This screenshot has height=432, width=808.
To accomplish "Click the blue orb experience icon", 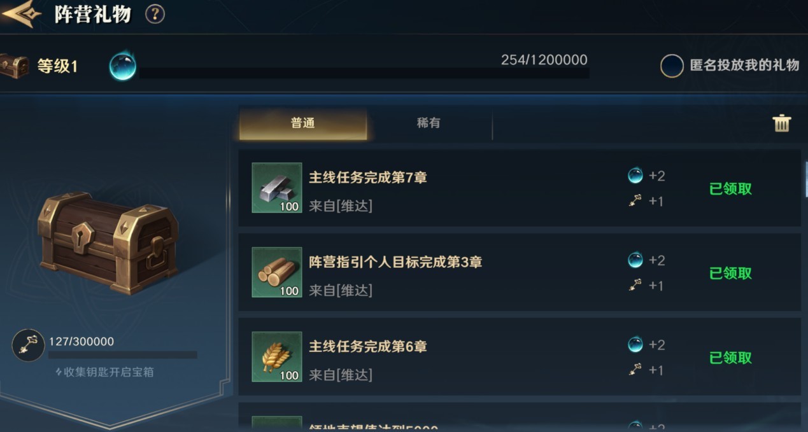I will tap(122, 66).
